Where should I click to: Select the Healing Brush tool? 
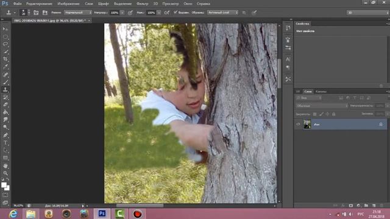click(x=5, y=74)
